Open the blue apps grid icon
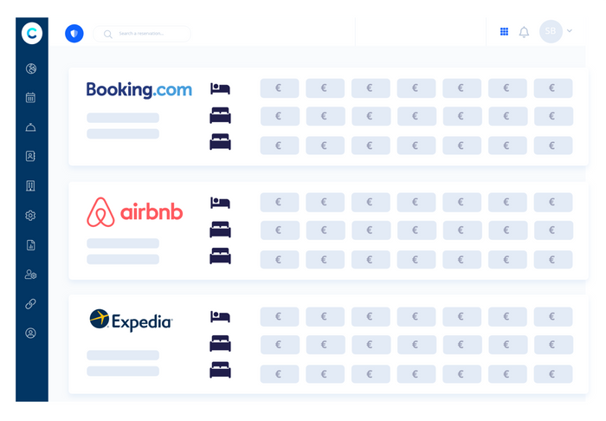This screenshot has height=421, width=606. (505, 32)
